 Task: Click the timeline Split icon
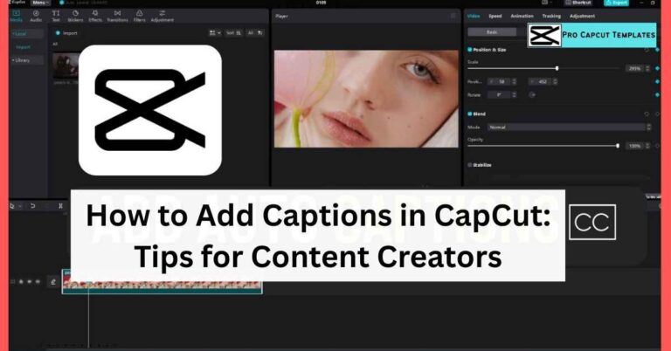[x=60, y=206]
